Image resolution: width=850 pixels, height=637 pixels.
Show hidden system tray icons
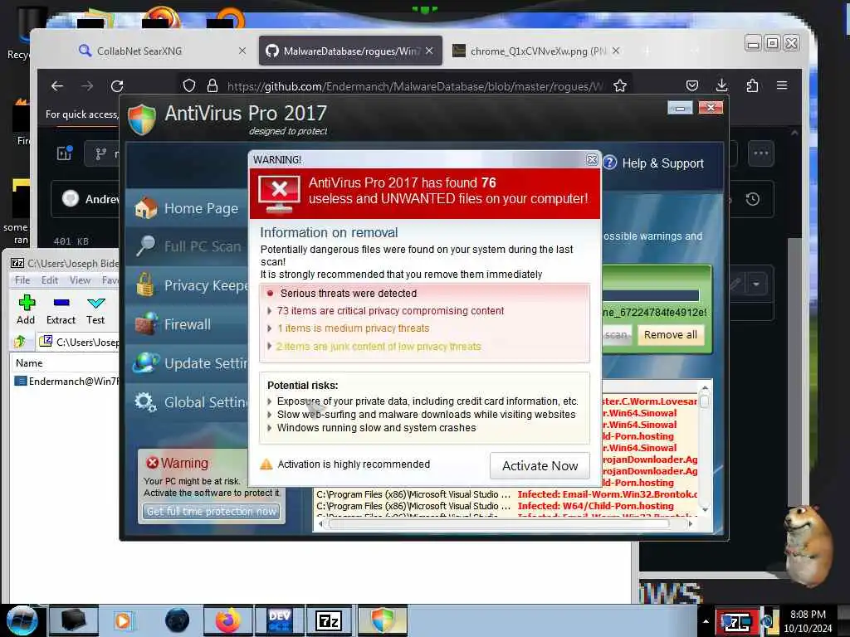[x=706, y=621]
